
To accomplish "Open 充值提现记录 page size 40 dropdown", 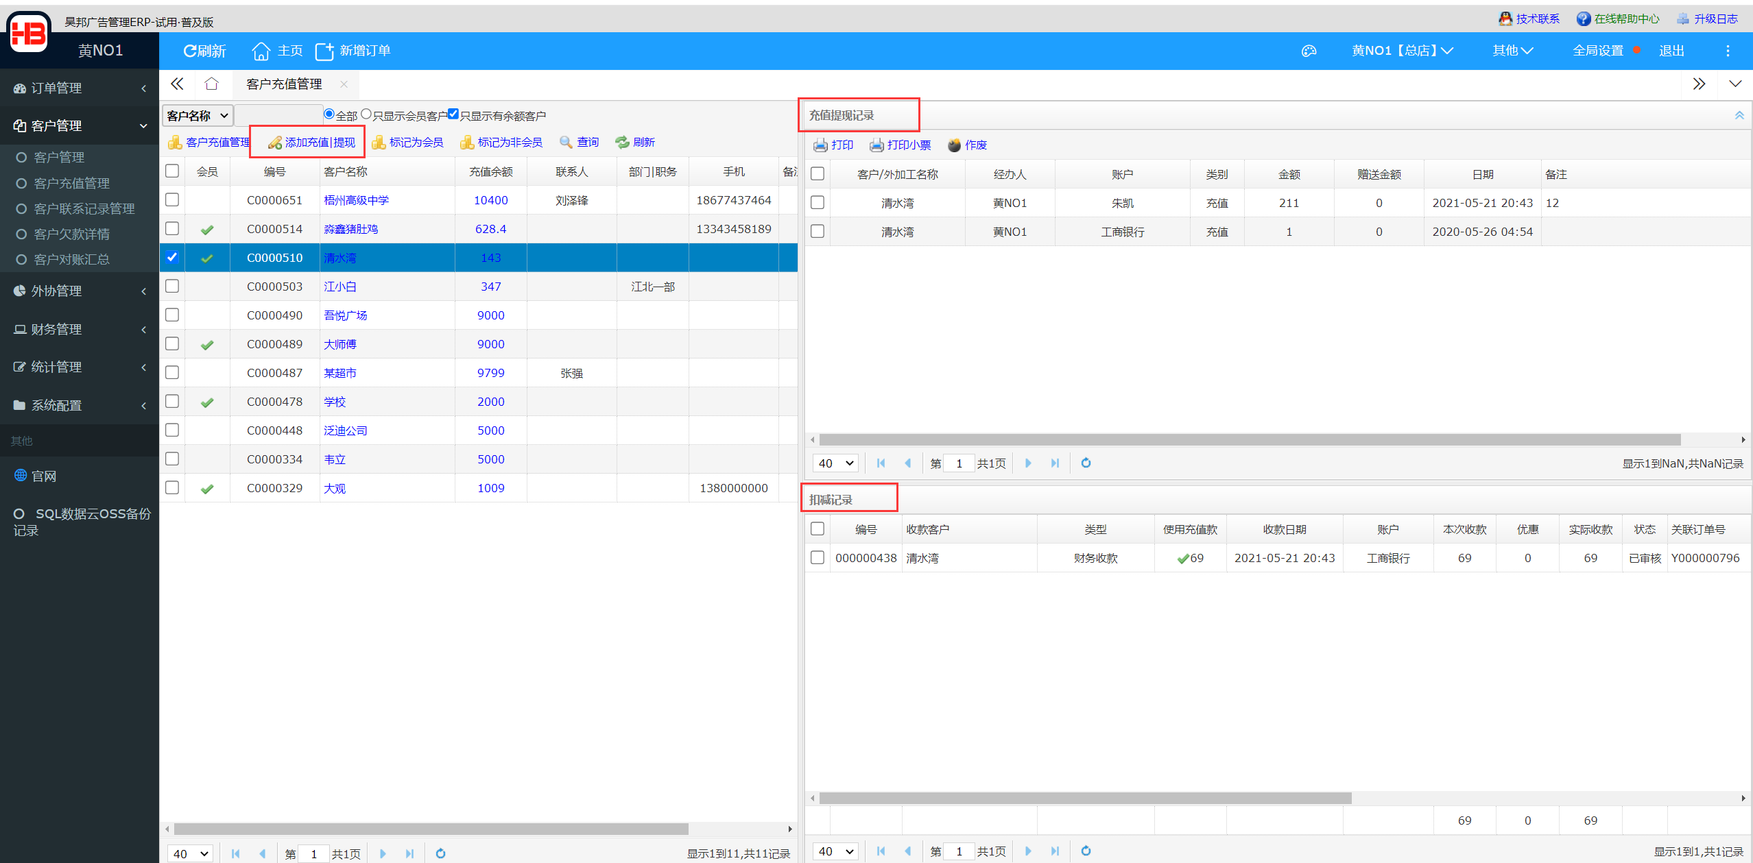I will pos(835,463).
